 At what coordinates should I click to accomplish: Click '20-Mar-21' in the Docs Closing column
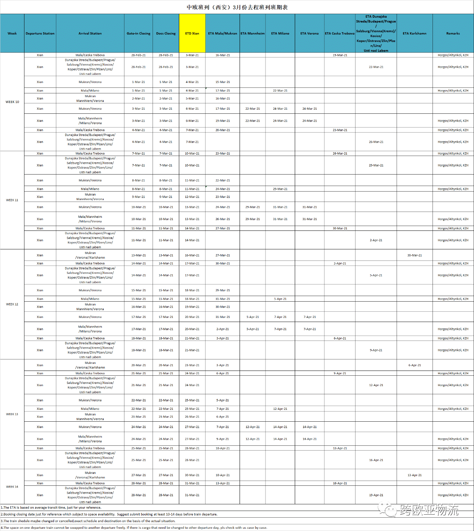pos(166,365)
